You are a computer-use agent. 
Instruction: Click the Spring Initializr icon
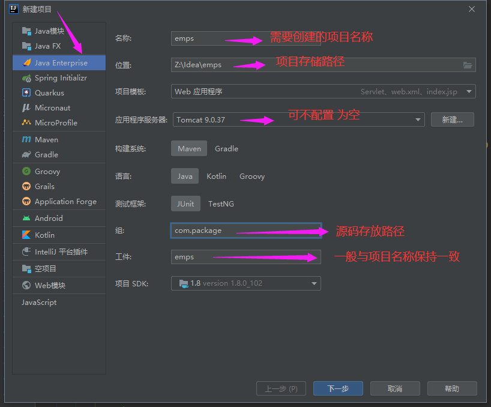pyautogui.click(x=26, y=78)
